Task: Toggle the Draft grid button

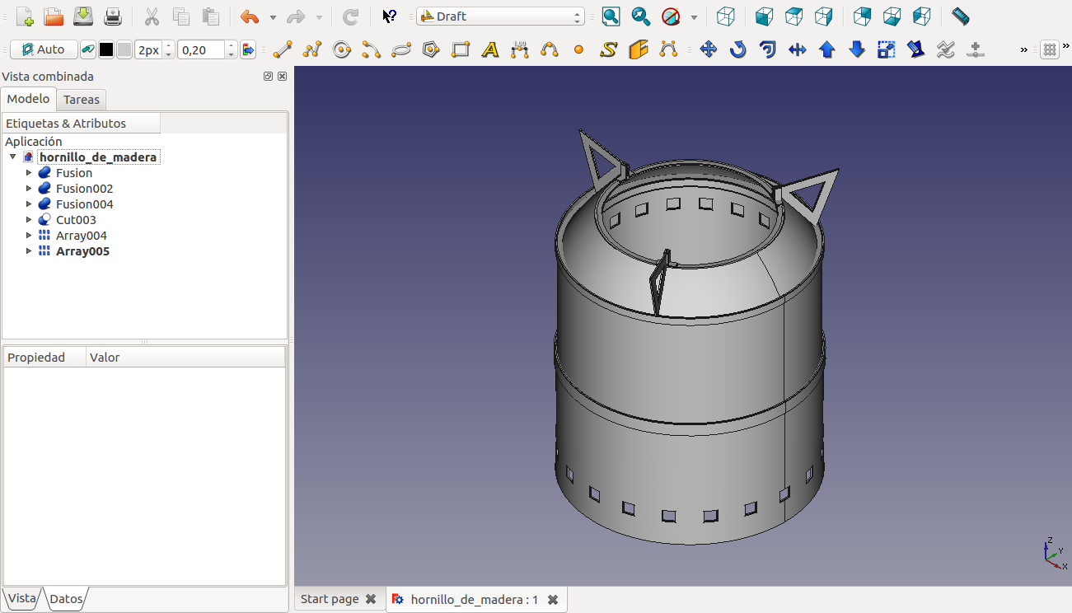Action: pyautogui.click(x=1050, y=50)
